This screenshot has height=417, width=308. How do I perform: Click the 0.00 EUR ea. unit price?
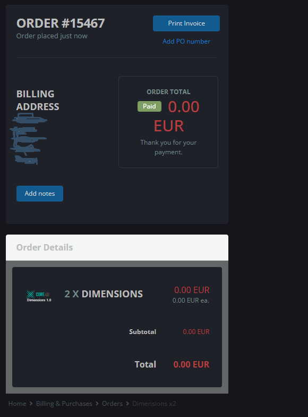pos(191,301)
